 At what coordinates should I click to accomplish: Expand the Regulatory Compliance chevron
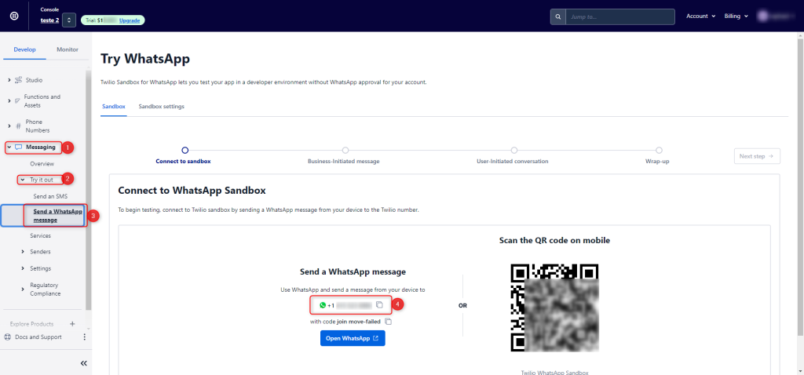point(23,289)
